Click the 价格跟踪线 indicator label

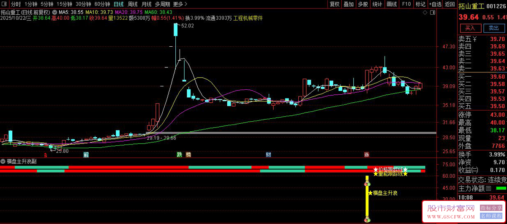point(390,169)
